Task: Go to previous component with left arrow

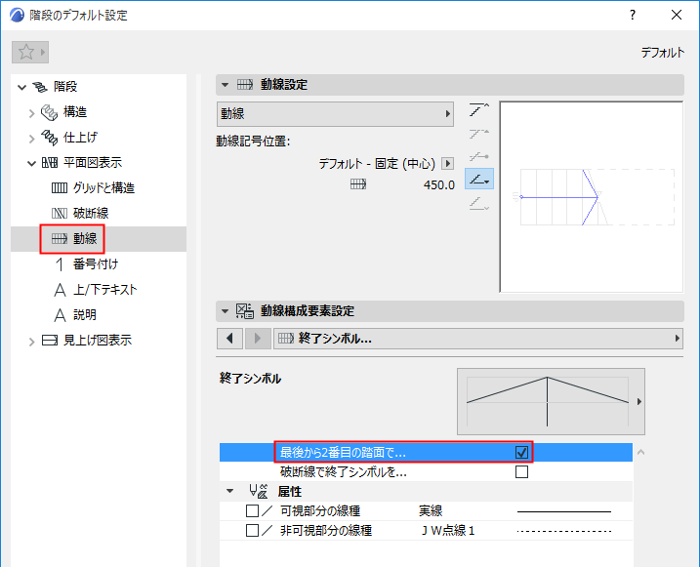Action: (229, 339)
